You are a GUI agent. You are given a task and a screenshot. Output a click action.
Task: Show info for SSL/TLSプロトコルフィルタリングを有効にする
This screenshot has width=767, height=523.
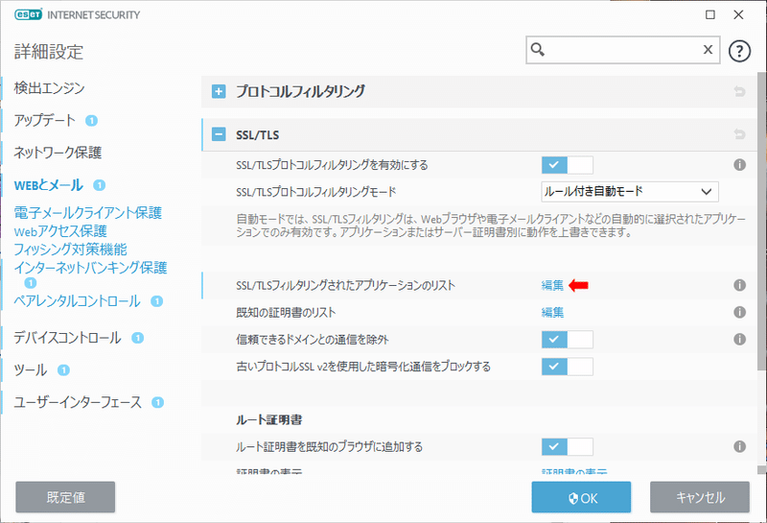tap(739, 165)
